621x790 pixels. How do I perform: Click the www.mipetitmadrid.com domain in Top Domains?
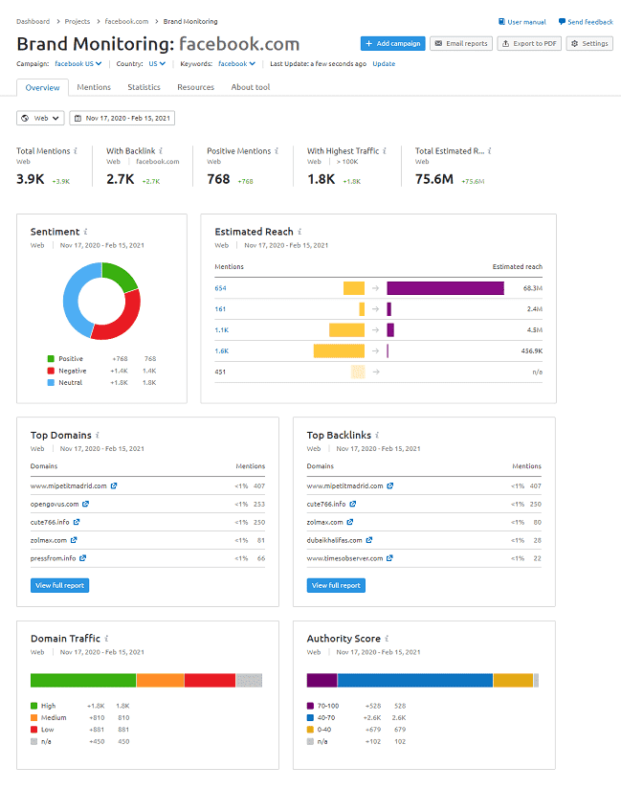(69, 485)
